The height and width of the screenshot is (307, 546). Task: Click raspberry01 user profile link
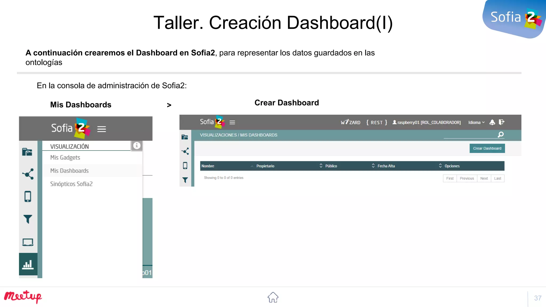coord(427,122)
